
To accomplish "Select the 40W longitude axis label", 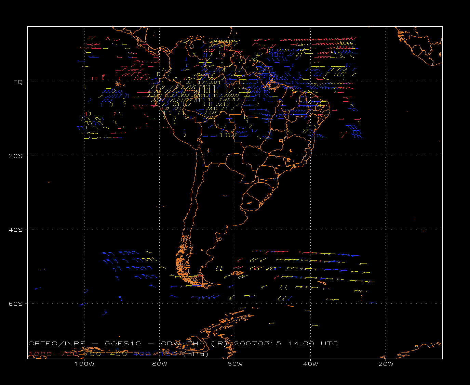I will [310, 364].
